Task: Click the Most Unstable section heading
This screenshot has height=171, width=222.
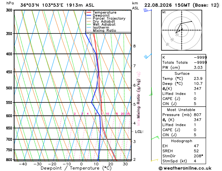Action: click(x=181, y=110)
